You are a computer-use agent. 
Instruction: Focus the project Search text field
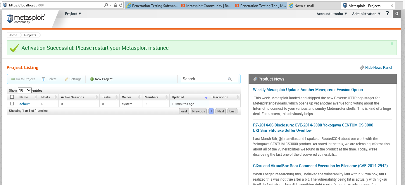209,79
